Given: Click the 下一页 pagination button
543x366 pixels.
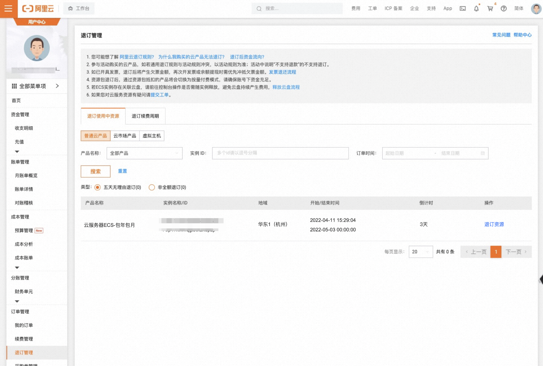Looking at the screenshot, I should click(x=516, y=252).
